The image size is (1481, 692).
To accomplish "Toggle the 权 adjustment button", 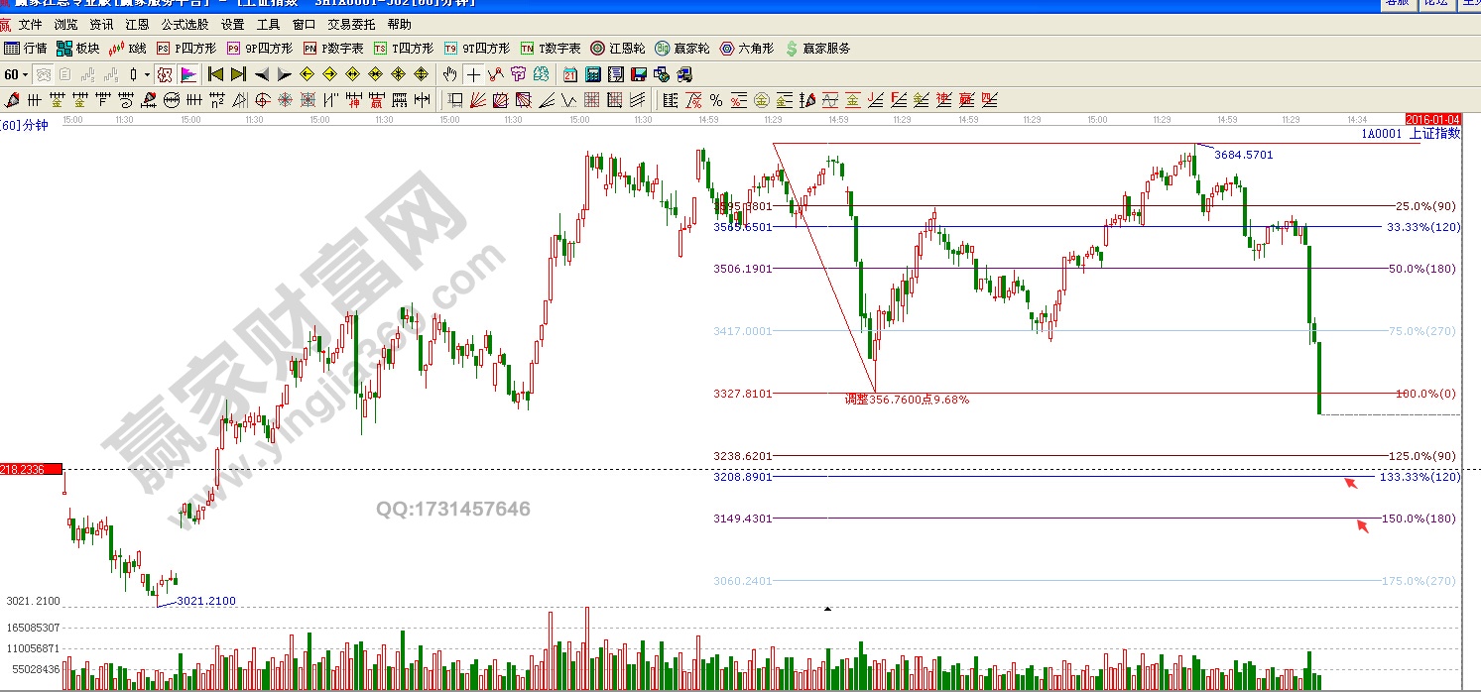I will 165,74.
